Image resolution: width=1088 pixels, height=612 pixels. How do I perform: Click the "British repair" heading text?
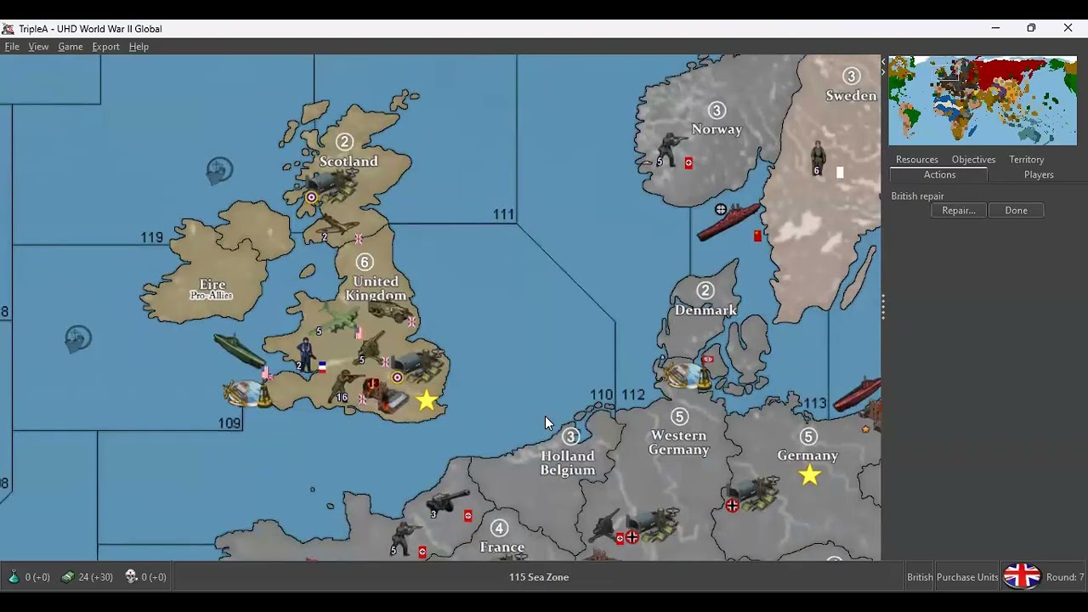click(x=917, y=196)
